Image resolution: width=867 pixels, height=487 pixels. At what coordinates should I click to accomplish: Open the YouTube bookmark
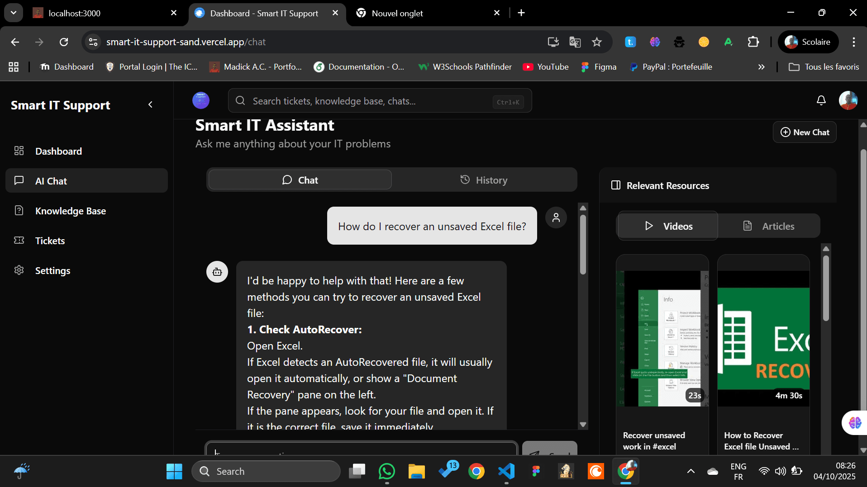(x=546, y=67)
